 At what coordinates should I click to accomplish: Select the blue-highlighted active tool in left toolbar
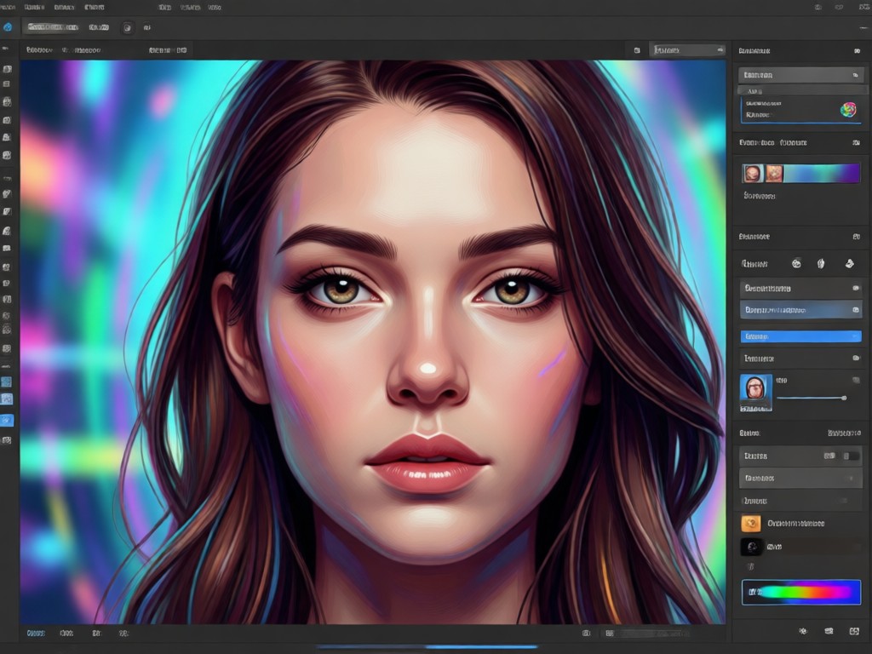pyautogui.click(x=7, y=421)
